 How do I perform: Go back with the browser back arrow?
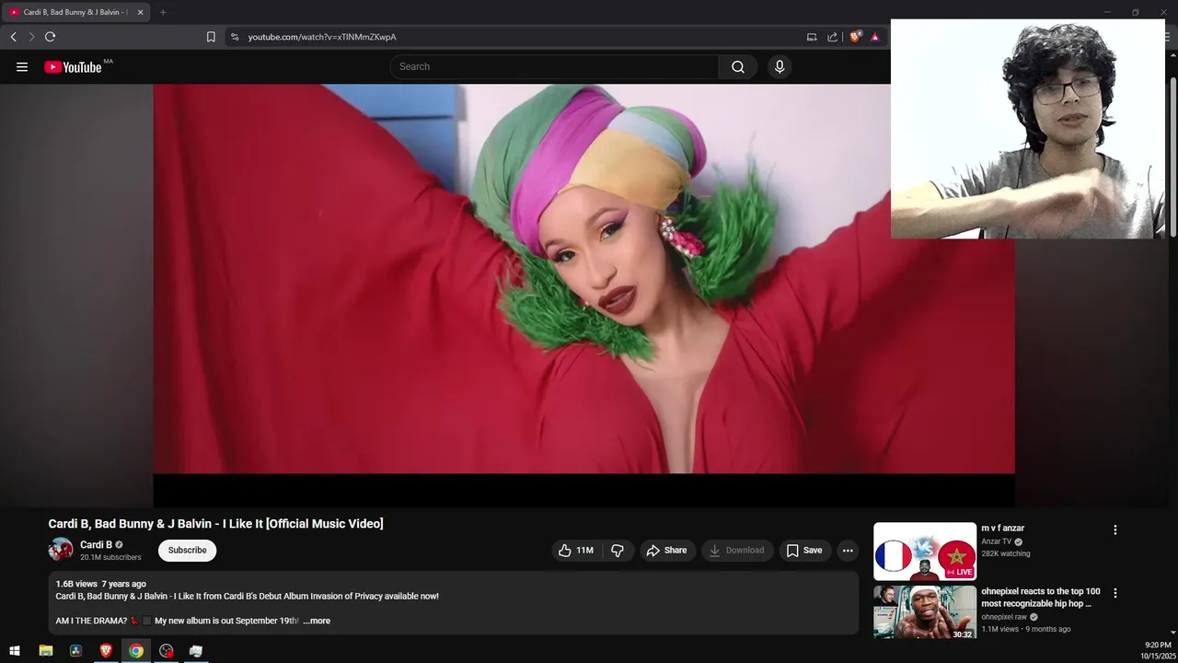(13, 37)
